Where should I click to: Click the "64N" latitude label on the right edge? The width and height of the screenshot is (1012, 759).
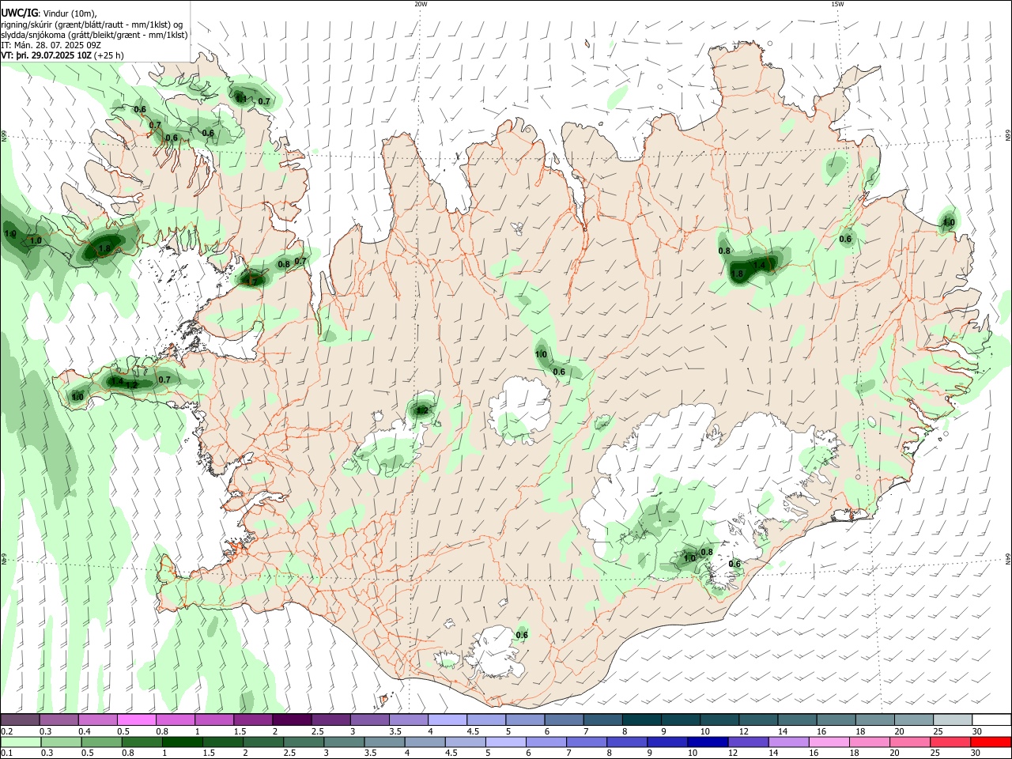coord(1008,559)
